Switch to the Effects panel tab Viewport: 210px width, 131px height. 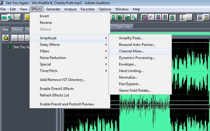[17, 30]
